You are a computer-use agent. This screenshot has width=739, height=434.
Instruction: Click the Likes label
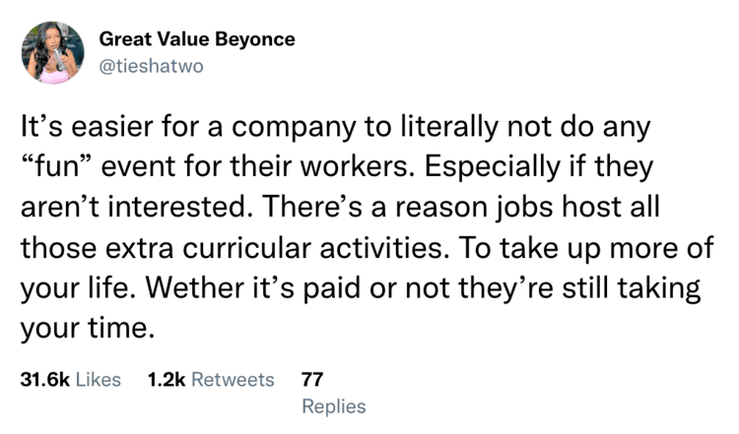(98, 380)
